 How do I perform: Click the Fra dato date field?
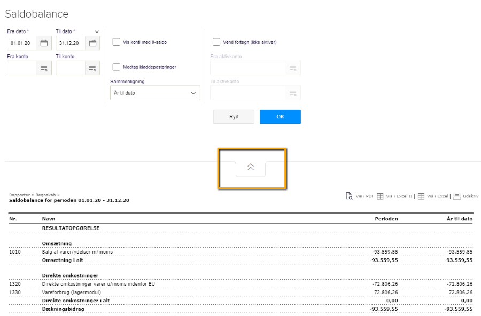click(22, 43)
